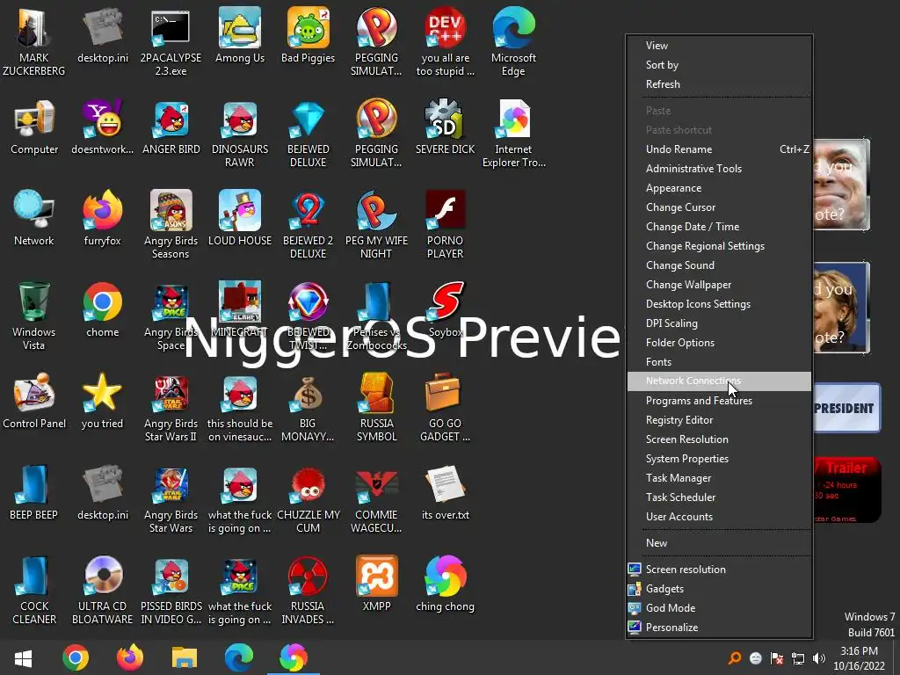
Task: Select User Accounts in the context menu
Action: pyautogui.click(x=719, y=517)
